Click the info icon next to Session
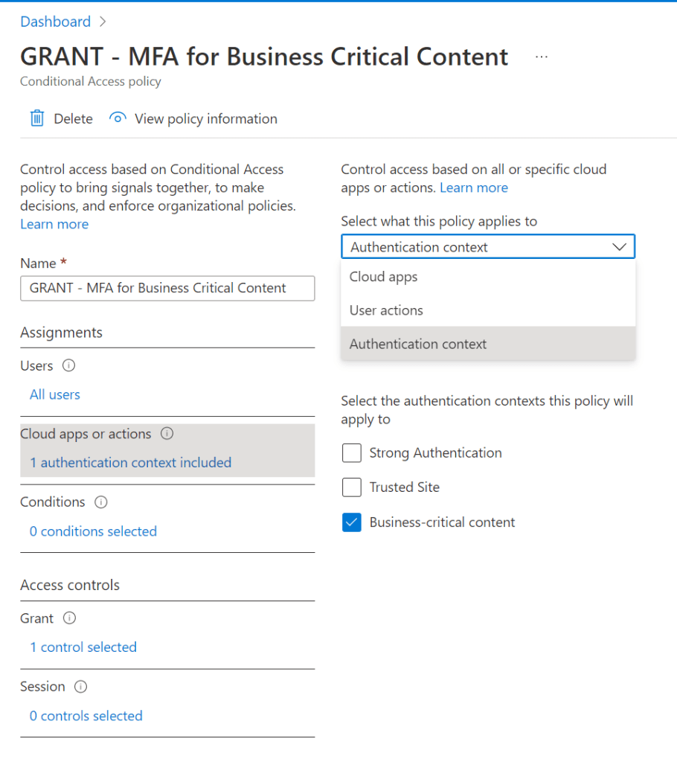Screen dimensions: 677x762 coord(81,687)
